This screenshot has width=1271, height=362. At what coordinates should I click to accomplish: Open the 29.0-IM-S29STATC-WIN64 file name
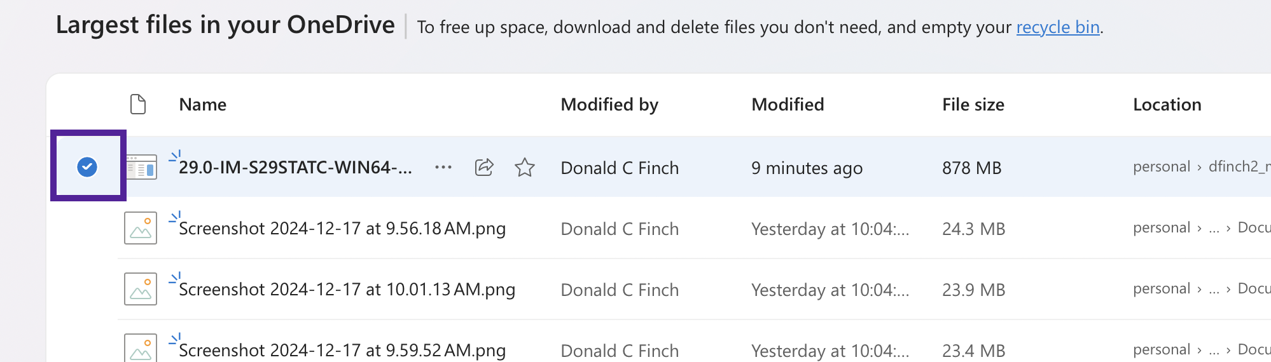295,168
